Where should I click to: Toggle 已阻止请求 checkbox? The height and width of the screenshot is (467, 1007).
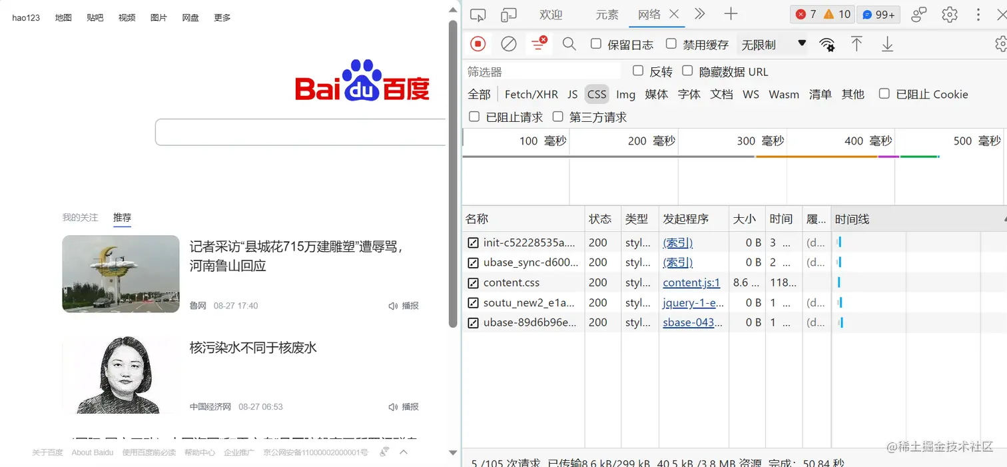pyautogui.click(x=474, y=117)
